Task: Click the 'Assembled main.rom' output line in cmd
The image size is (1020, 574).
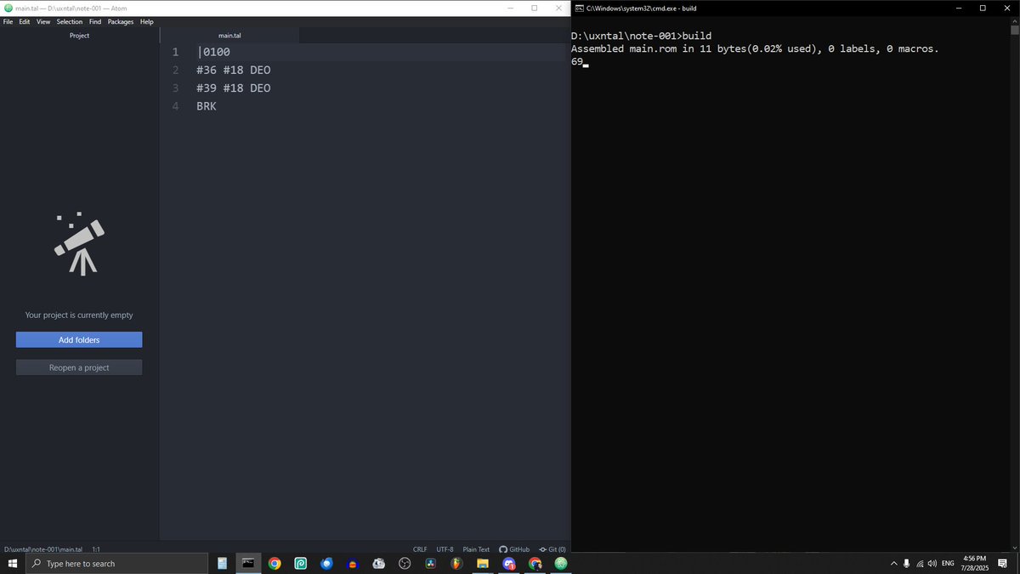Action: [755, 48]
